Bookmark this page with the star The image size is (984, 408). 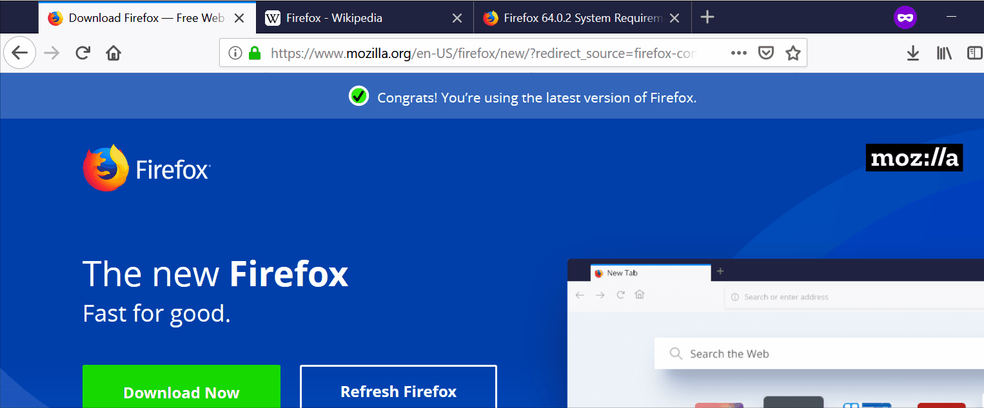pos(793,53)
